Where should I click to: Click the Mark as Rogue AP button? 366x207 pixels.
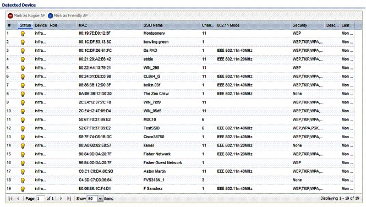26,15
